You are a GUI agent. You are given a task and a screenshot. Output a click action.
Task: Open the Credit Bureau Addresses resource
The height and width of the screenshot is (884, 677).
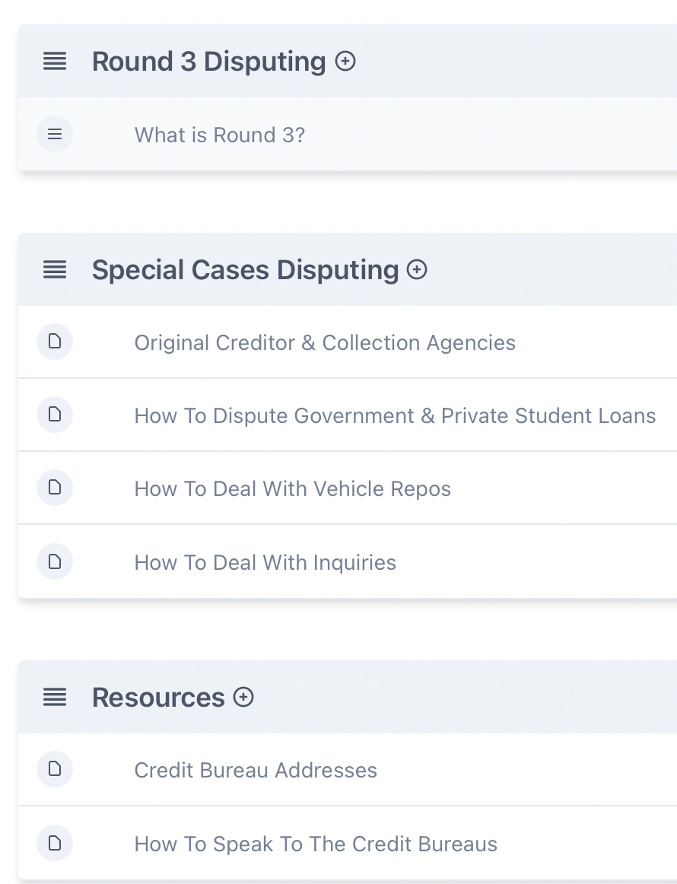click(x=256, y=770)
